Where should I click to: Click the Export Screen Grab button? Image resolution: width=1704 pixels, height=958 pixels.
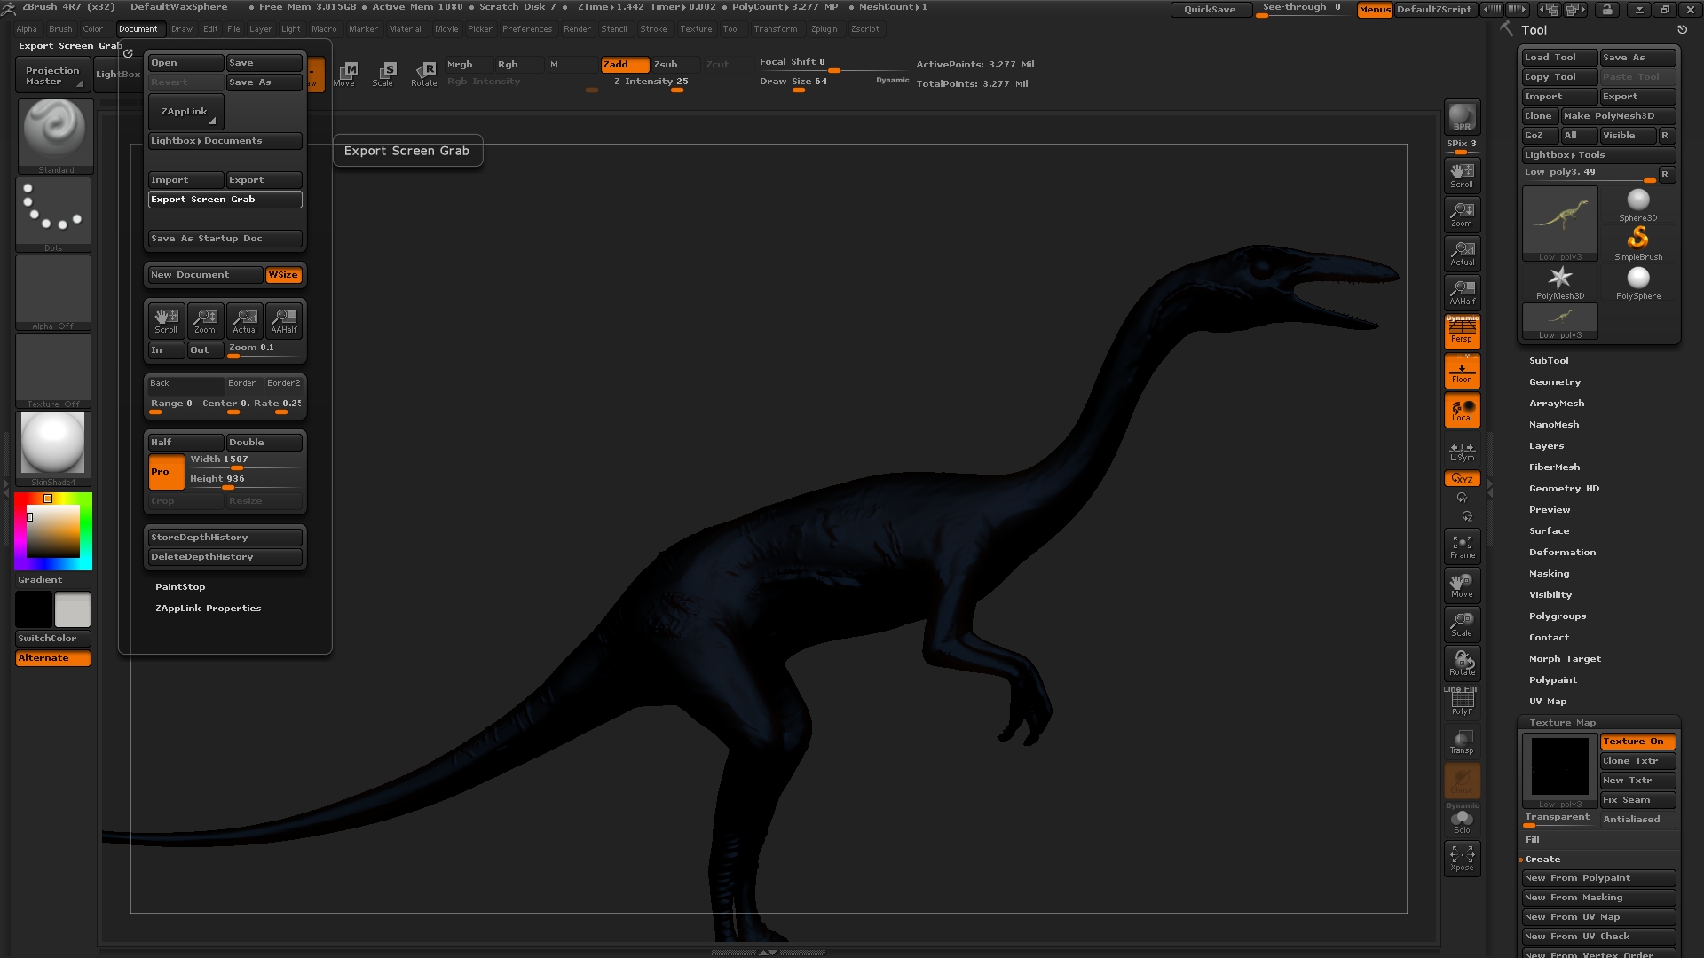click(x=225, y=200)
